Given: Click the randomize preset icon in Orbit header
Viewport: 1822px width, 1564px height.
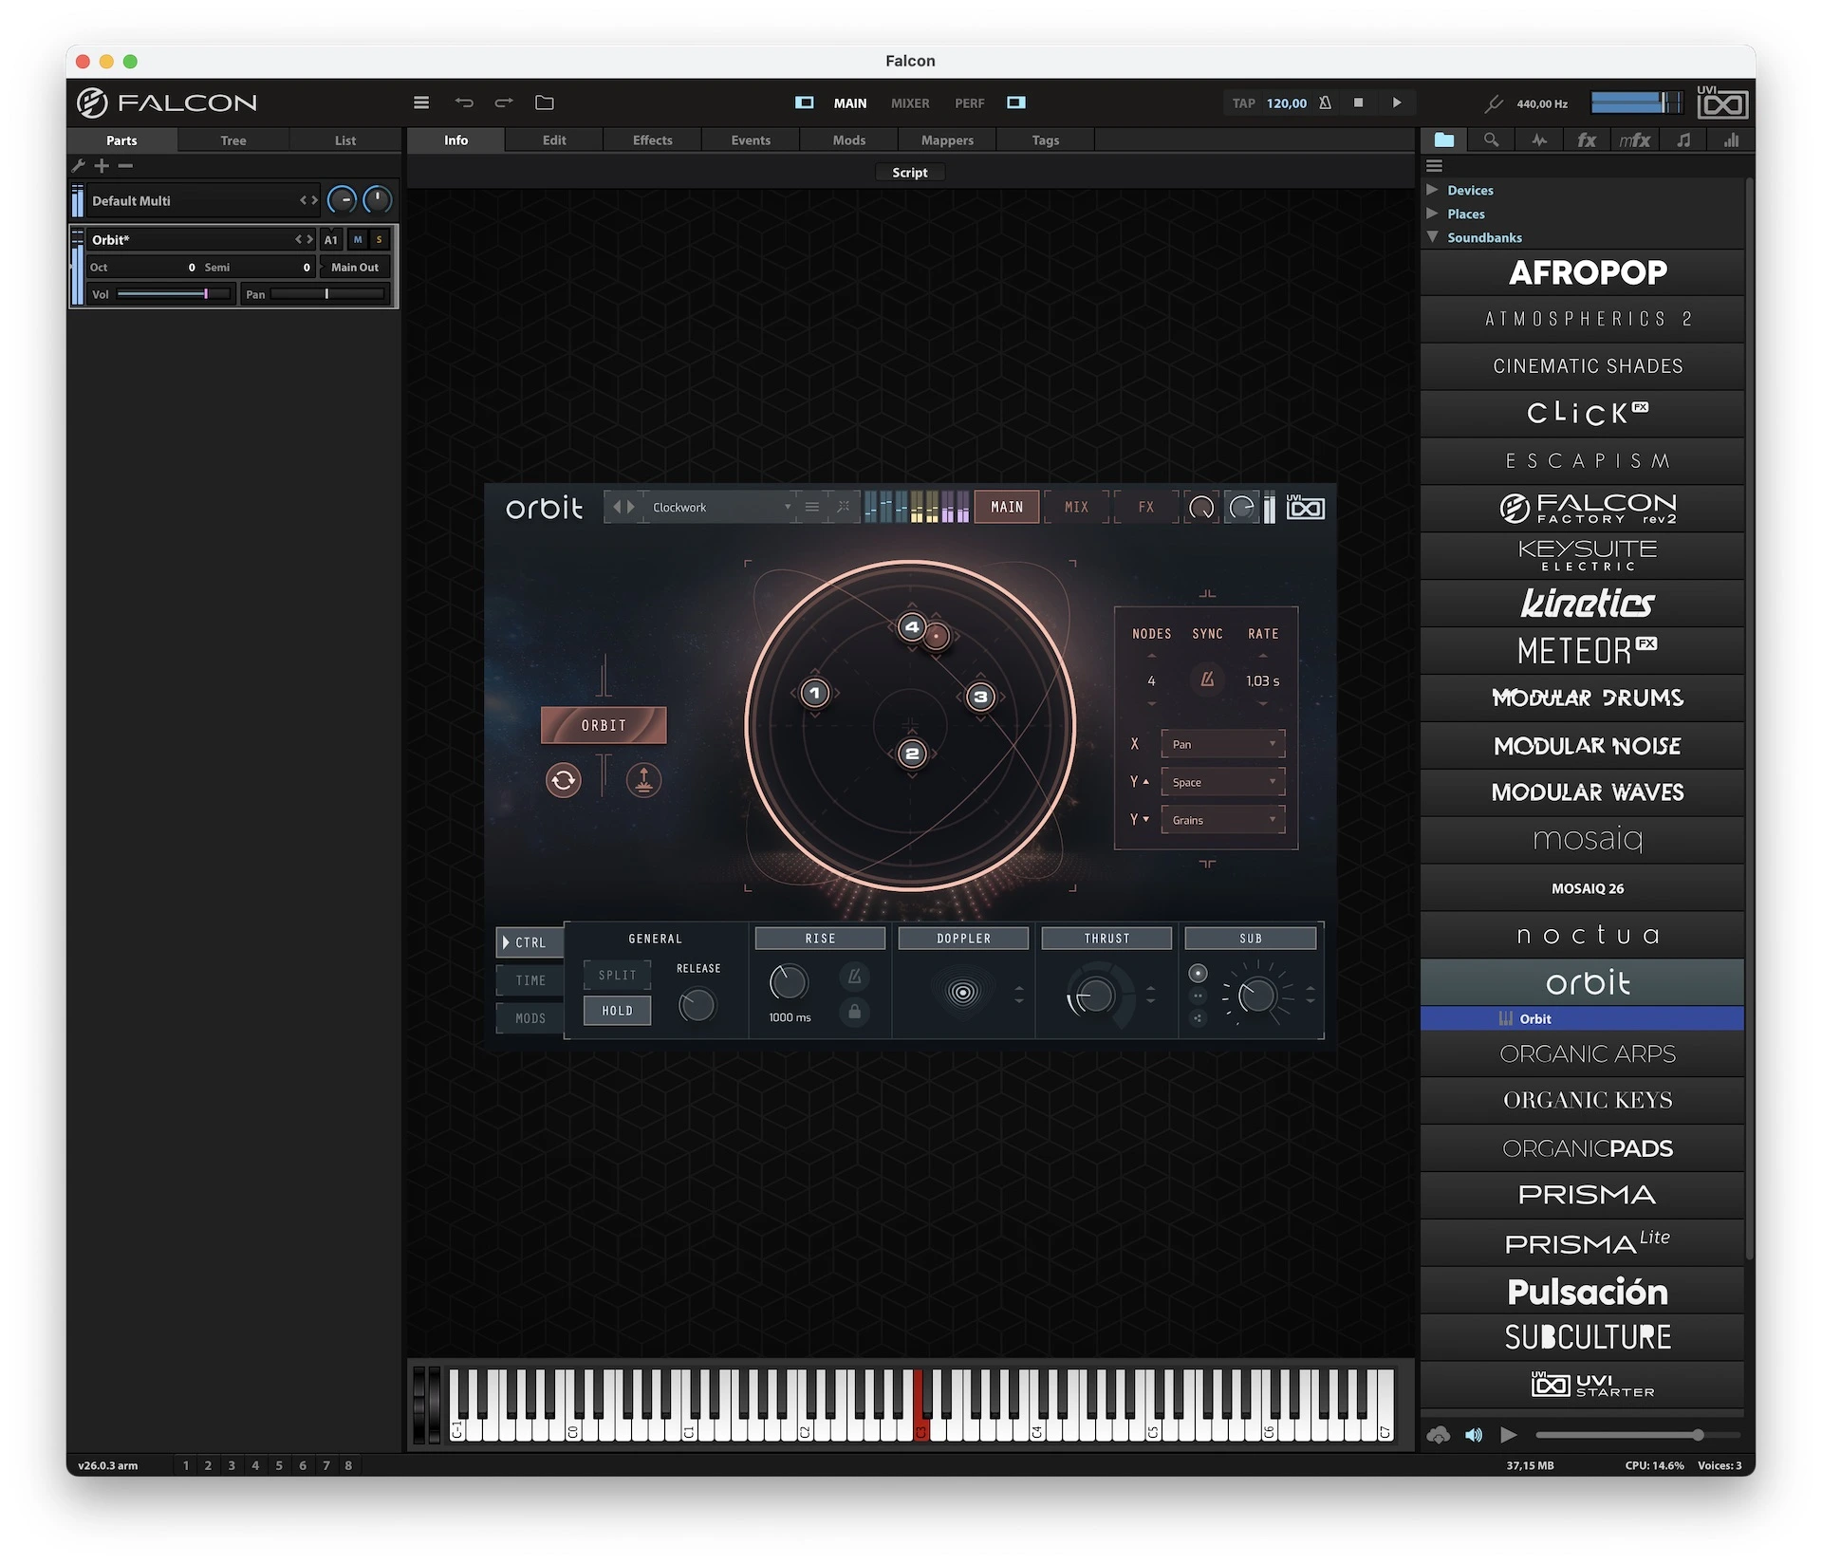Looking at the screenshot, I should (843, 507).
